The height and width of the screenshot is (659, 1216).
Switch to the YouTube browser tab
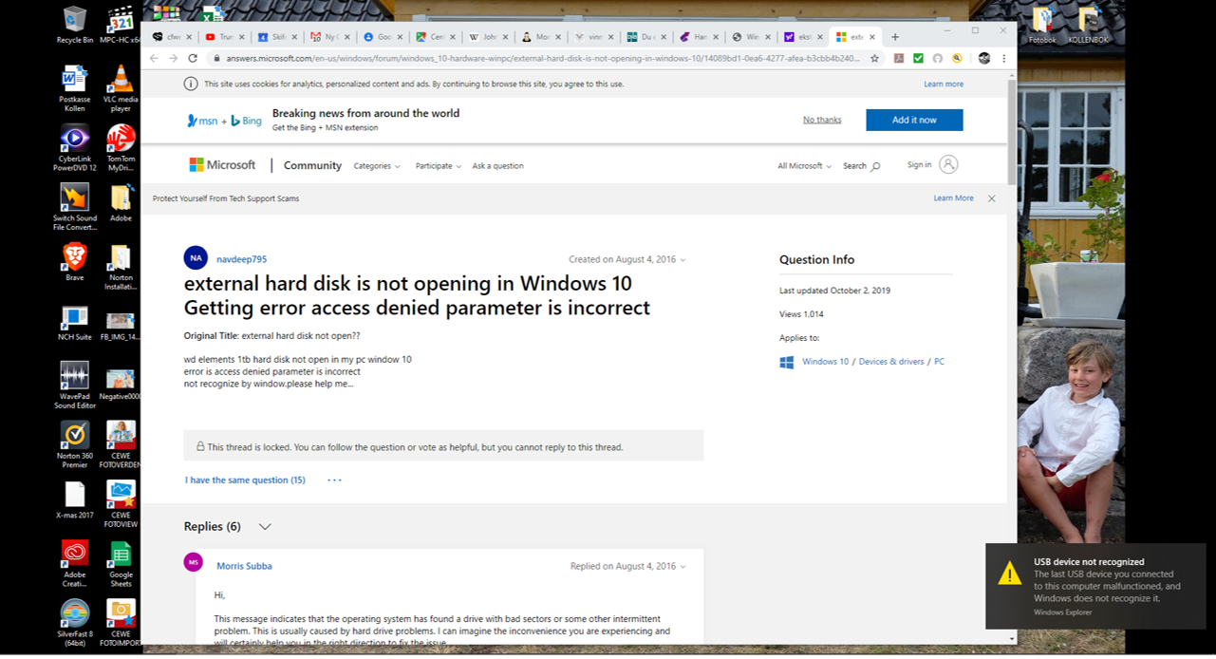coord(226,37)
